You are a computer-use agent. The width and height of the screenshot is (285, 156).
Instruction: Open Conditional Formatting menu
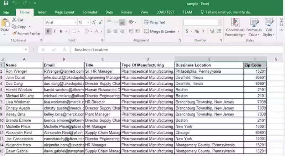tap(235, 27)
